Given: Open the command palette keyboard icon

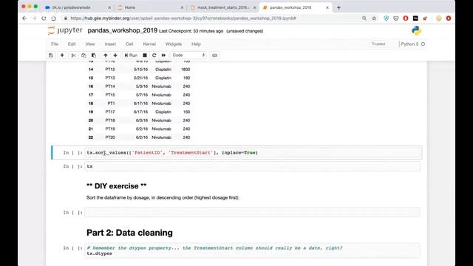Looking at the screenshot, I should 214,55.
